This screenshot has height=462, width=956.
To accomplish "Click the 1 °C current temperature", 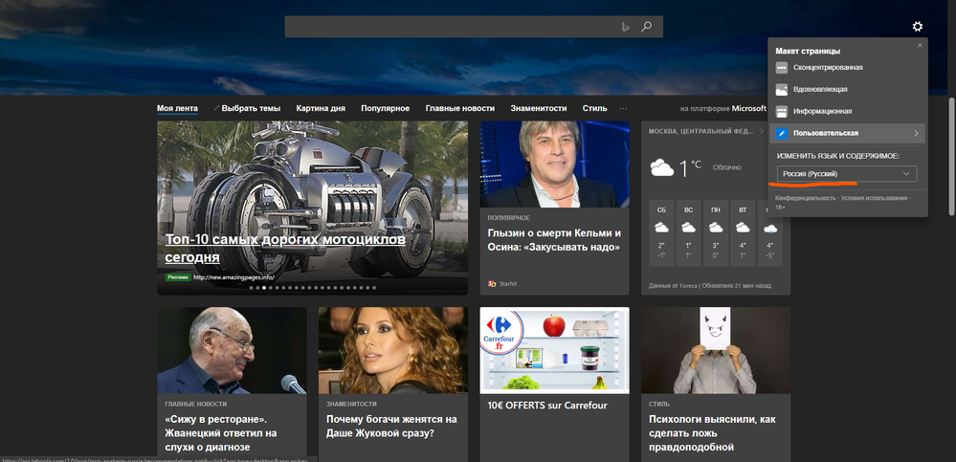I will tap(690, 167).
